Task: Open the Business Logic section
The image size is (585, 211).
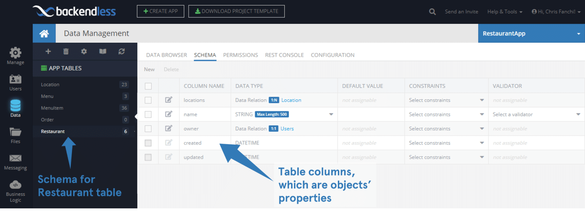Action: (x=15, y=191)
